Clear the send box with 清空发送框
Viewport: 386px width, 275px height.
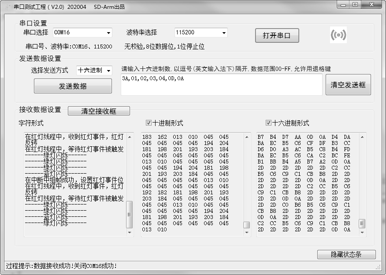point(348,85)
